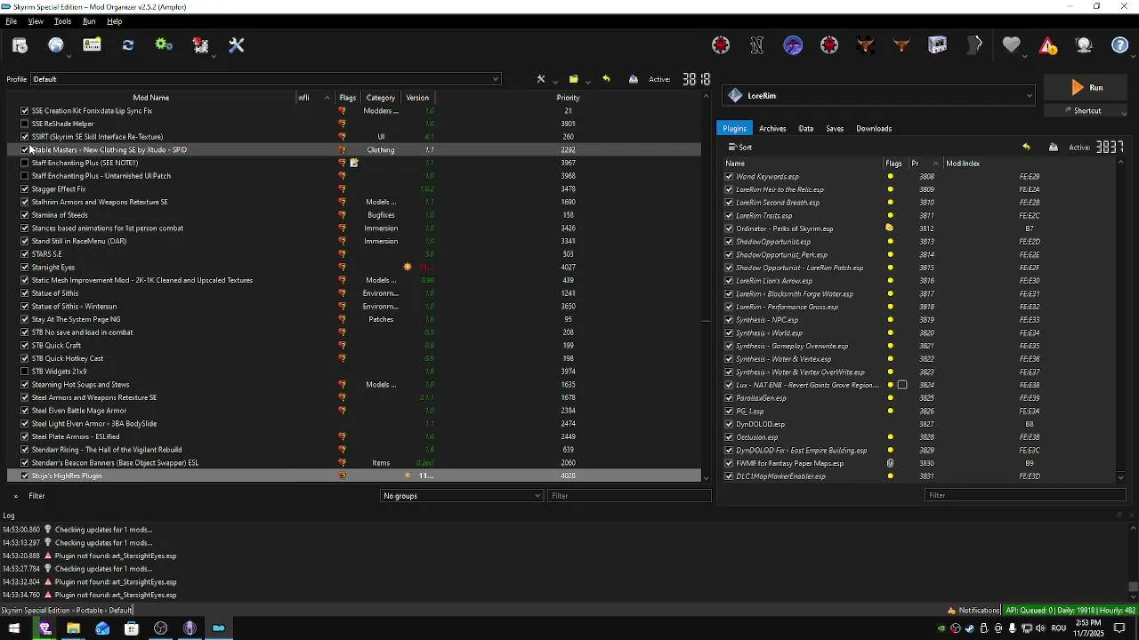
Task: Switch to the Data tab
Action: [x=806, y=129]
